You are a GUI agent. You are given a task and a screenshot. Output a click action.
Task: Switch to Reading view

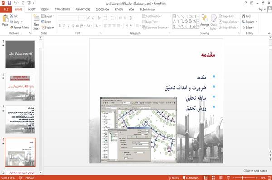[x=221, y=178]
